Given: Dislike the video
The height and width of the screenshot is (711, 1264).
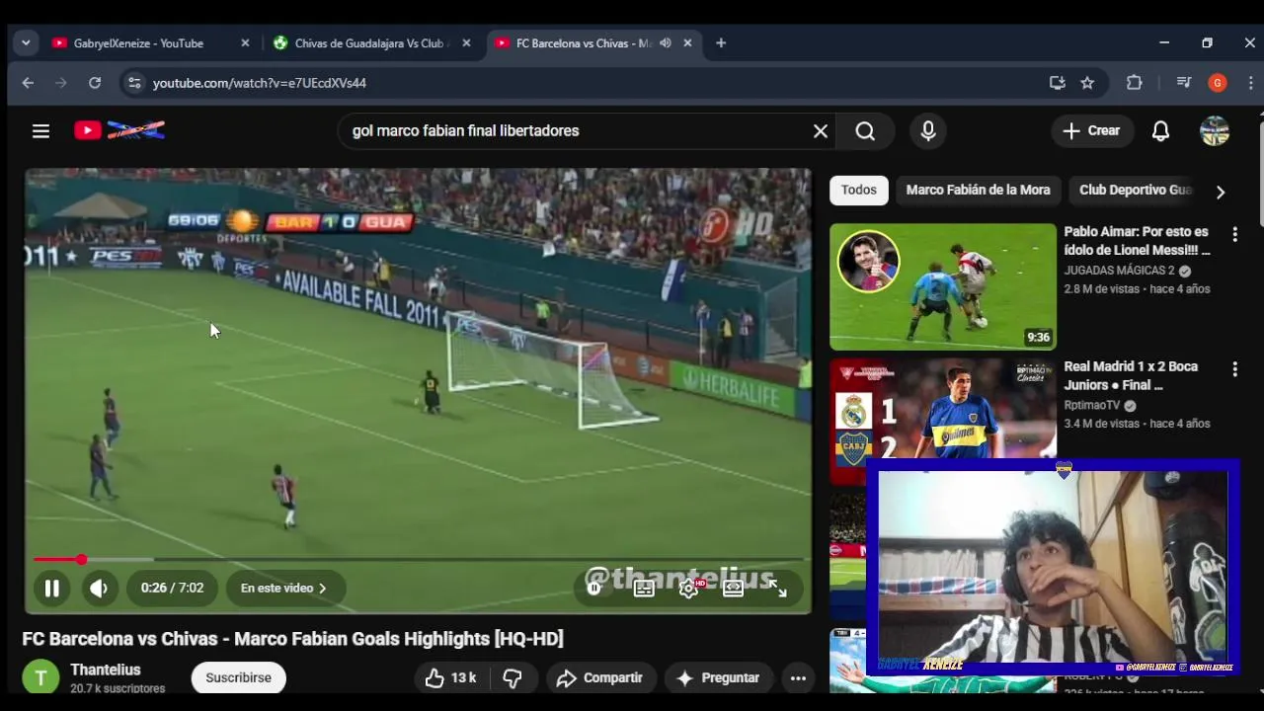Looking at the screenshot, I should 513,678.
